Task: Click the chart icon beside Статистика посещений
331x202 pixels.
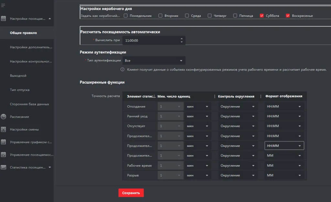Action: tap(4, 167)
